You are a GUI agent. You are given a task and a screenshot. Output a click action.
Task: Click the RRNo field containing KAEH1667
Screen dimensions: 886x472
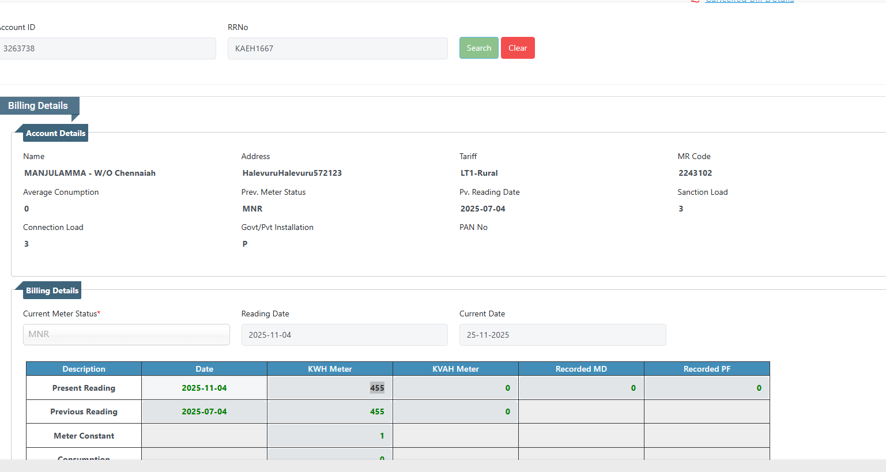337,48
